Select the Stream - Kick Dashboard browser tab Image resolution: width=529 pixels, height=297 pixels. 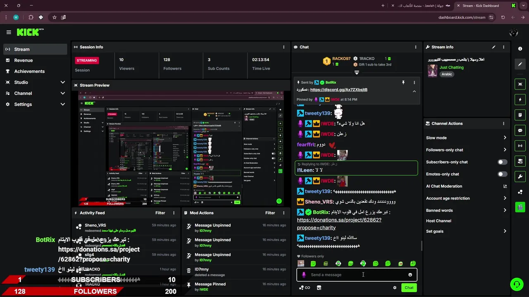click(486, 6)
